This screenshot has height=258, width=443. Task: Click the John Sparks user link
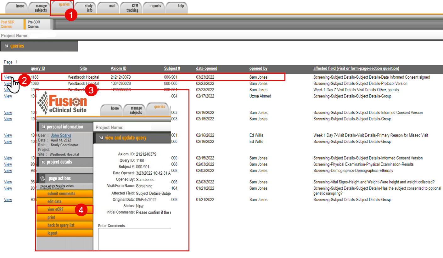[x=61, y=135]
